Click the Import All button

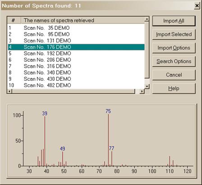pos(174,21)
